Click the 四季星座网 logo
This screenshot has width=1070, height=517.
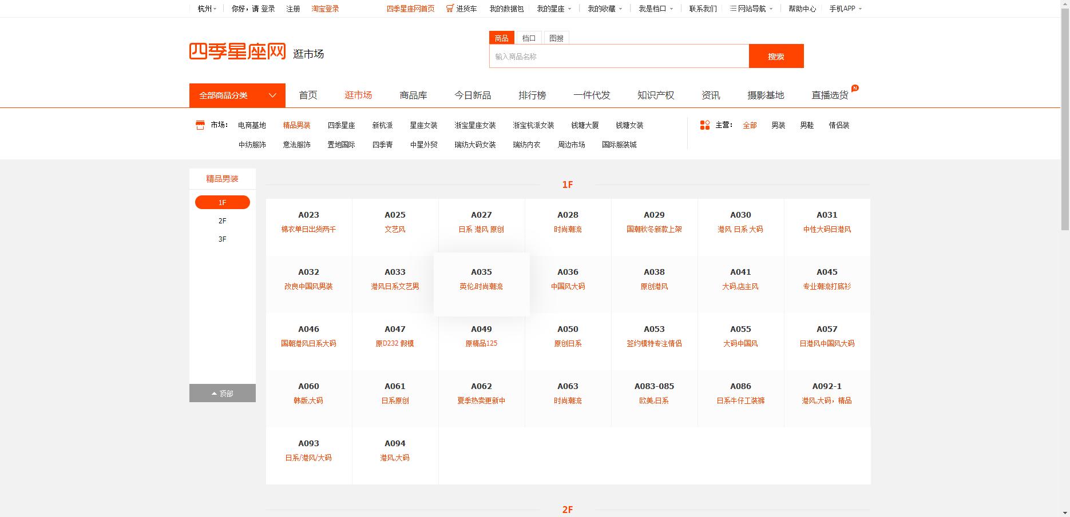tap(236, 50)
